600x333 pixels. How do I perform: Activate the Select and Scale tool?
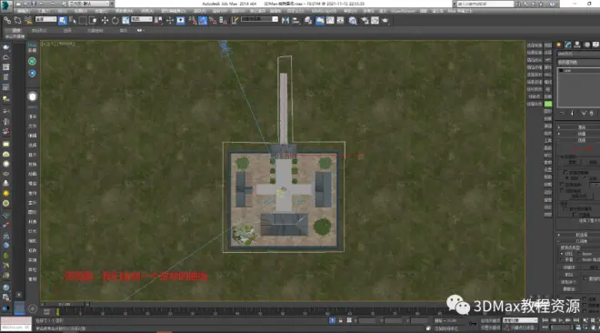point(125,20)
